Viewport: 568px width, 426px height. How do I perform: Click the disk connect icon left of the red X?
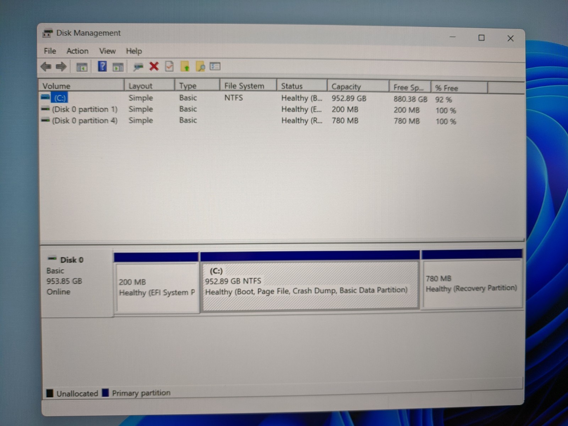coord(138,67)
